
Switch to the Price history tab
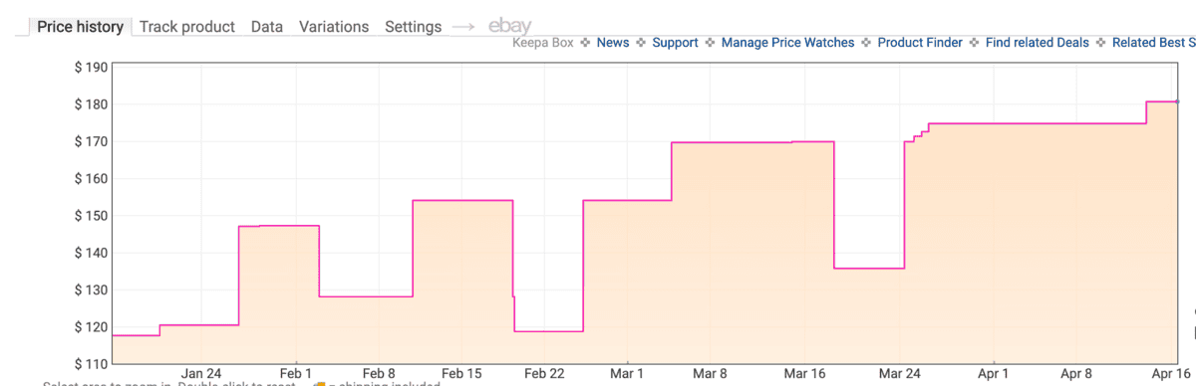tap(80, 27)
